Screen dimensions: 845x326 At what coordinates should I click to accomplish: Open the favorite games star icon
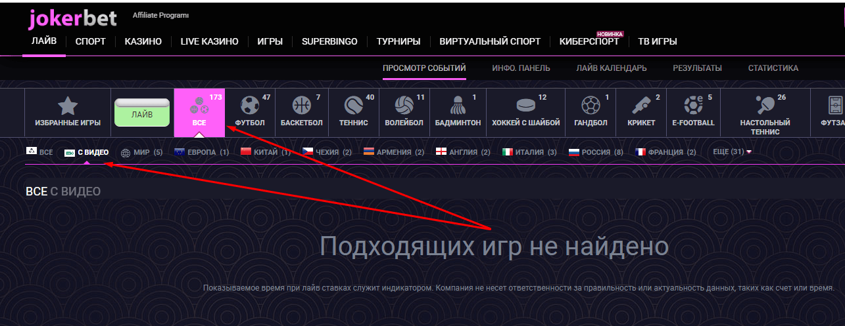click(68, 106)
